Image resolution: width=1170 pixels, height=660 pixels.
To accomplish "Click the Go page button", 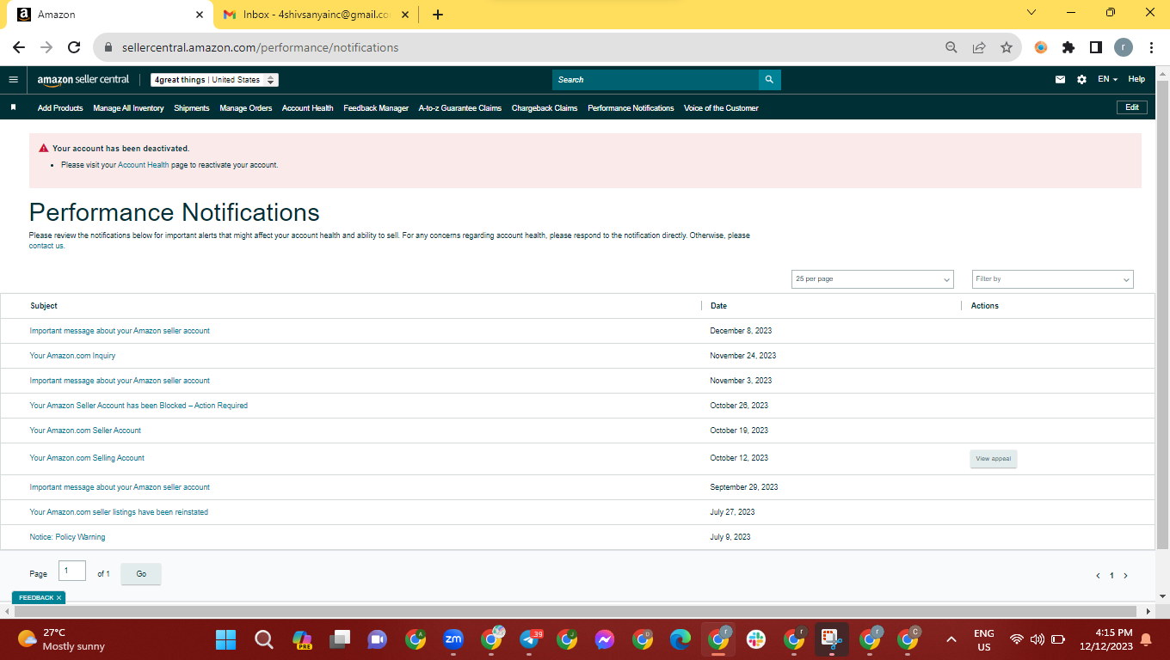I will [141, 574].
